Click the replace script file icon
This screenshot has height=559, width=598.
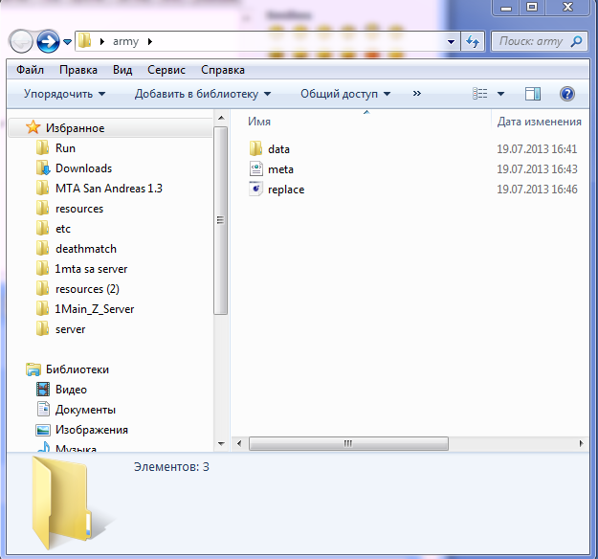point(255,189)
